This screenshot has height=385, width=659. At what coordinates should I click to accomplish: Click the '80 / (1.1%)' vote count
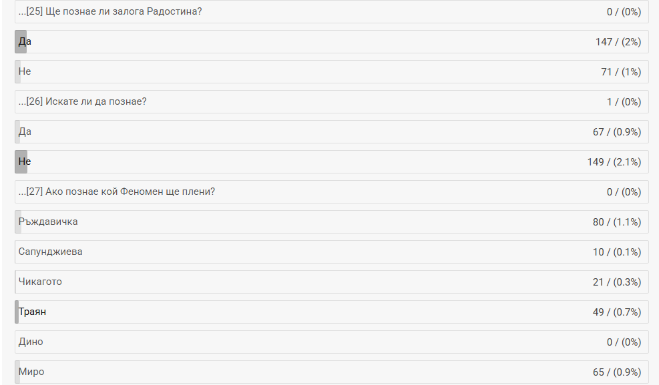(616, 222)
